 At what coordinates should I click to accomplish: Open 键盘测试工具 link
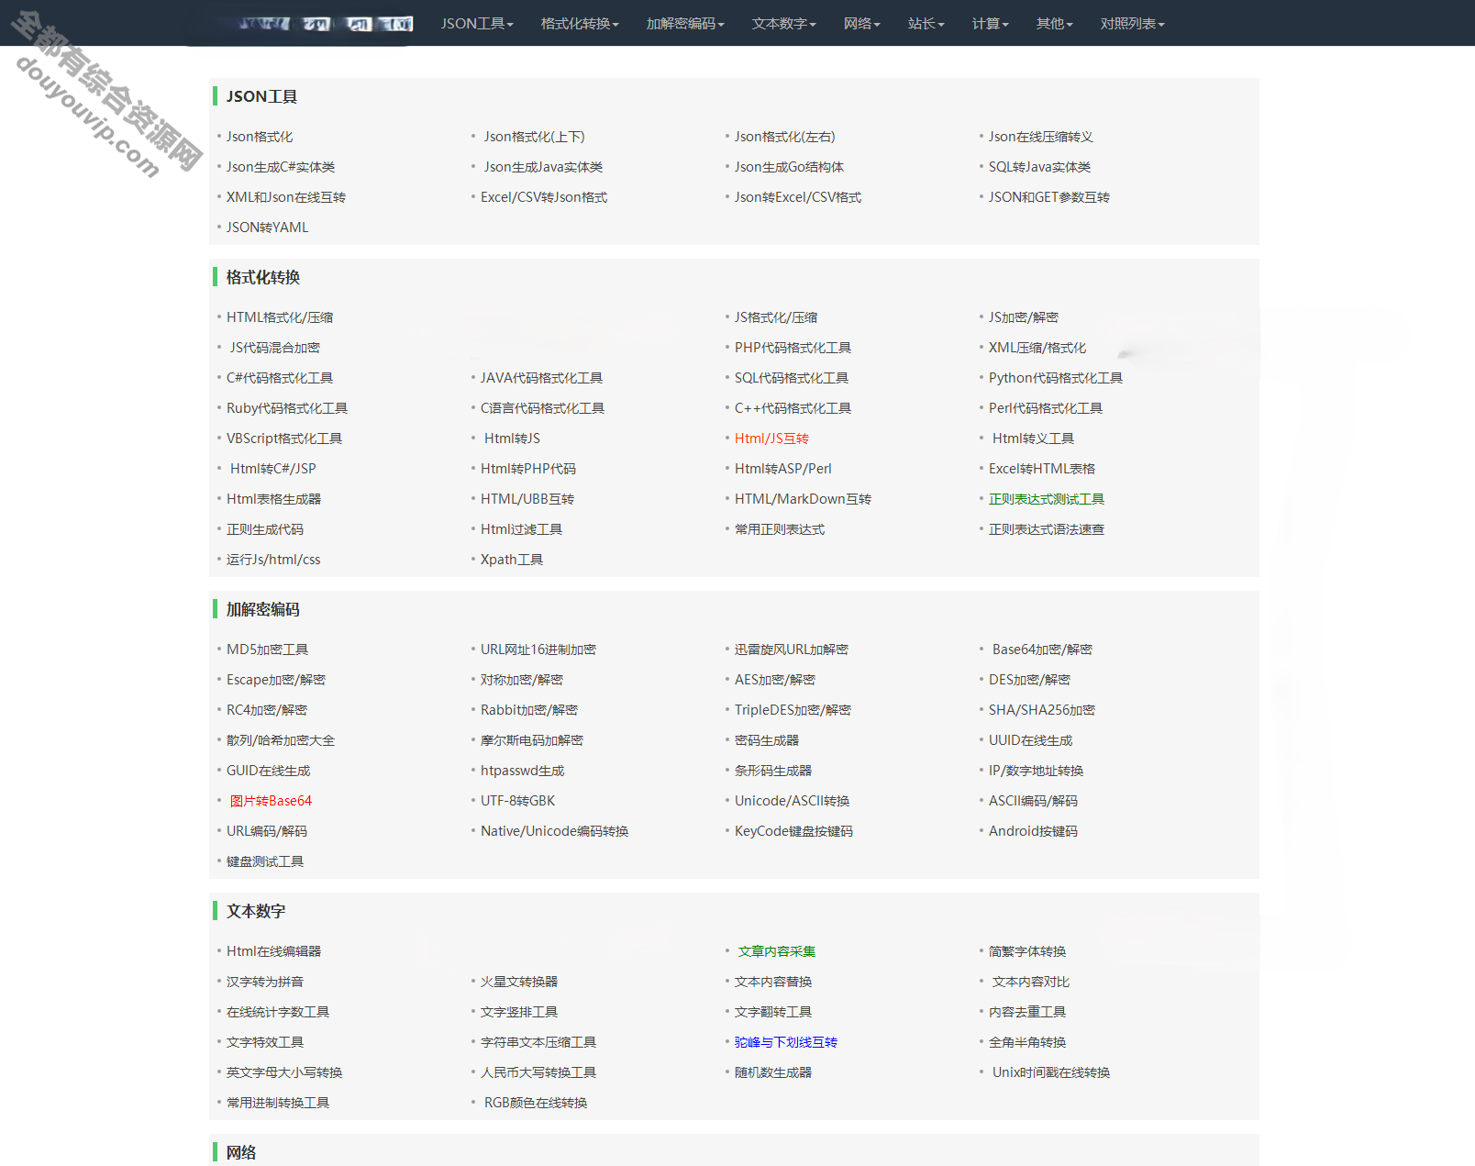click(x=265, y=861)
